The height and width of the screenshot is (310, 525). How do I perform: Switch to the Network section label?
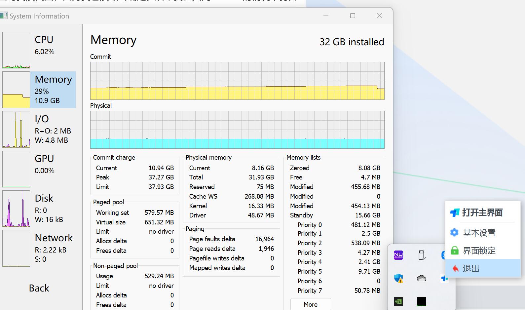(x=54, y=238)
